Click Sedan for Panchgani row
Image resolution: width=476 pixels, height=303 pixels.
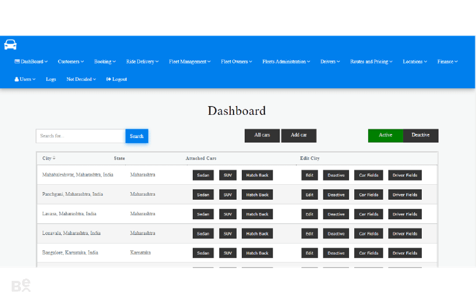(x=203, y=195)
